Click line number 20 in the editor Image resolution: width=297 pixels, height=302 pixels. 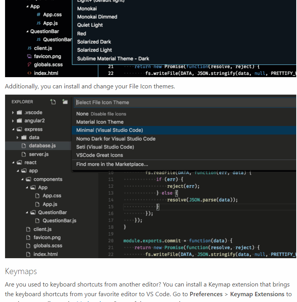pos(111,241)
